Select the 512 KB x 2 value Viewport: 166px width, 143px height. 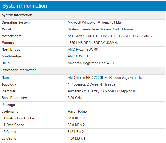[76, 132]
